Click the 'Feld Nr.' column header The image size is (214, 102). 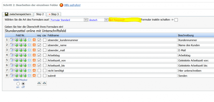[21, 35]
